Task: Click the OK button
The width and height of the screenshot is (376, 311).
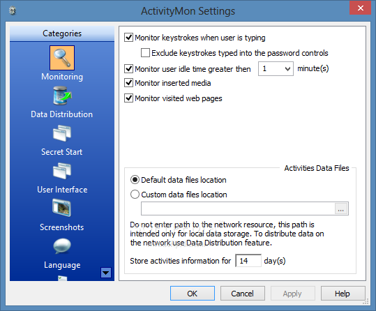Action: (193, 294)
